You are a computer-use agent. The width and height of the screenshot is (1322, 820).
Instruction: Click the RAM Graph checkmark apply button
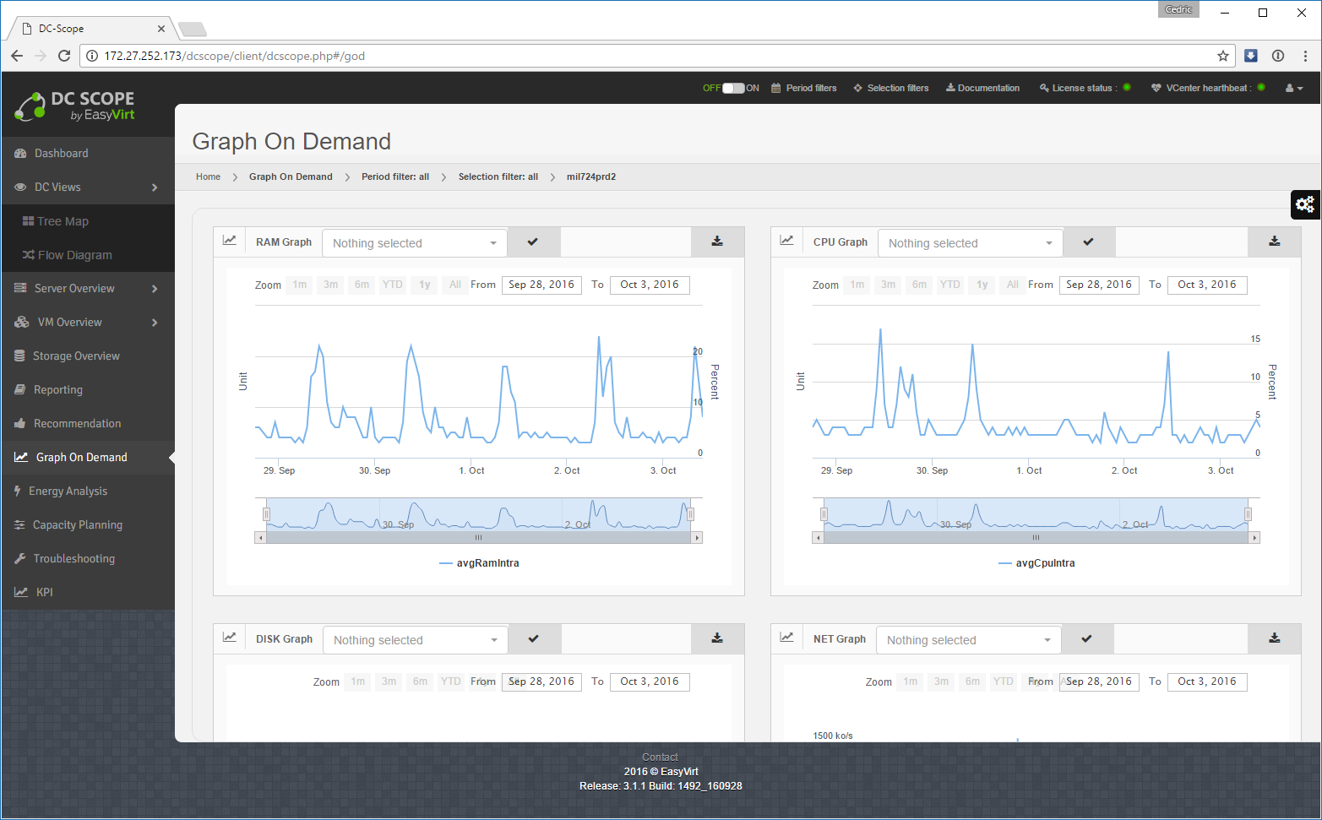coord(533,242)
